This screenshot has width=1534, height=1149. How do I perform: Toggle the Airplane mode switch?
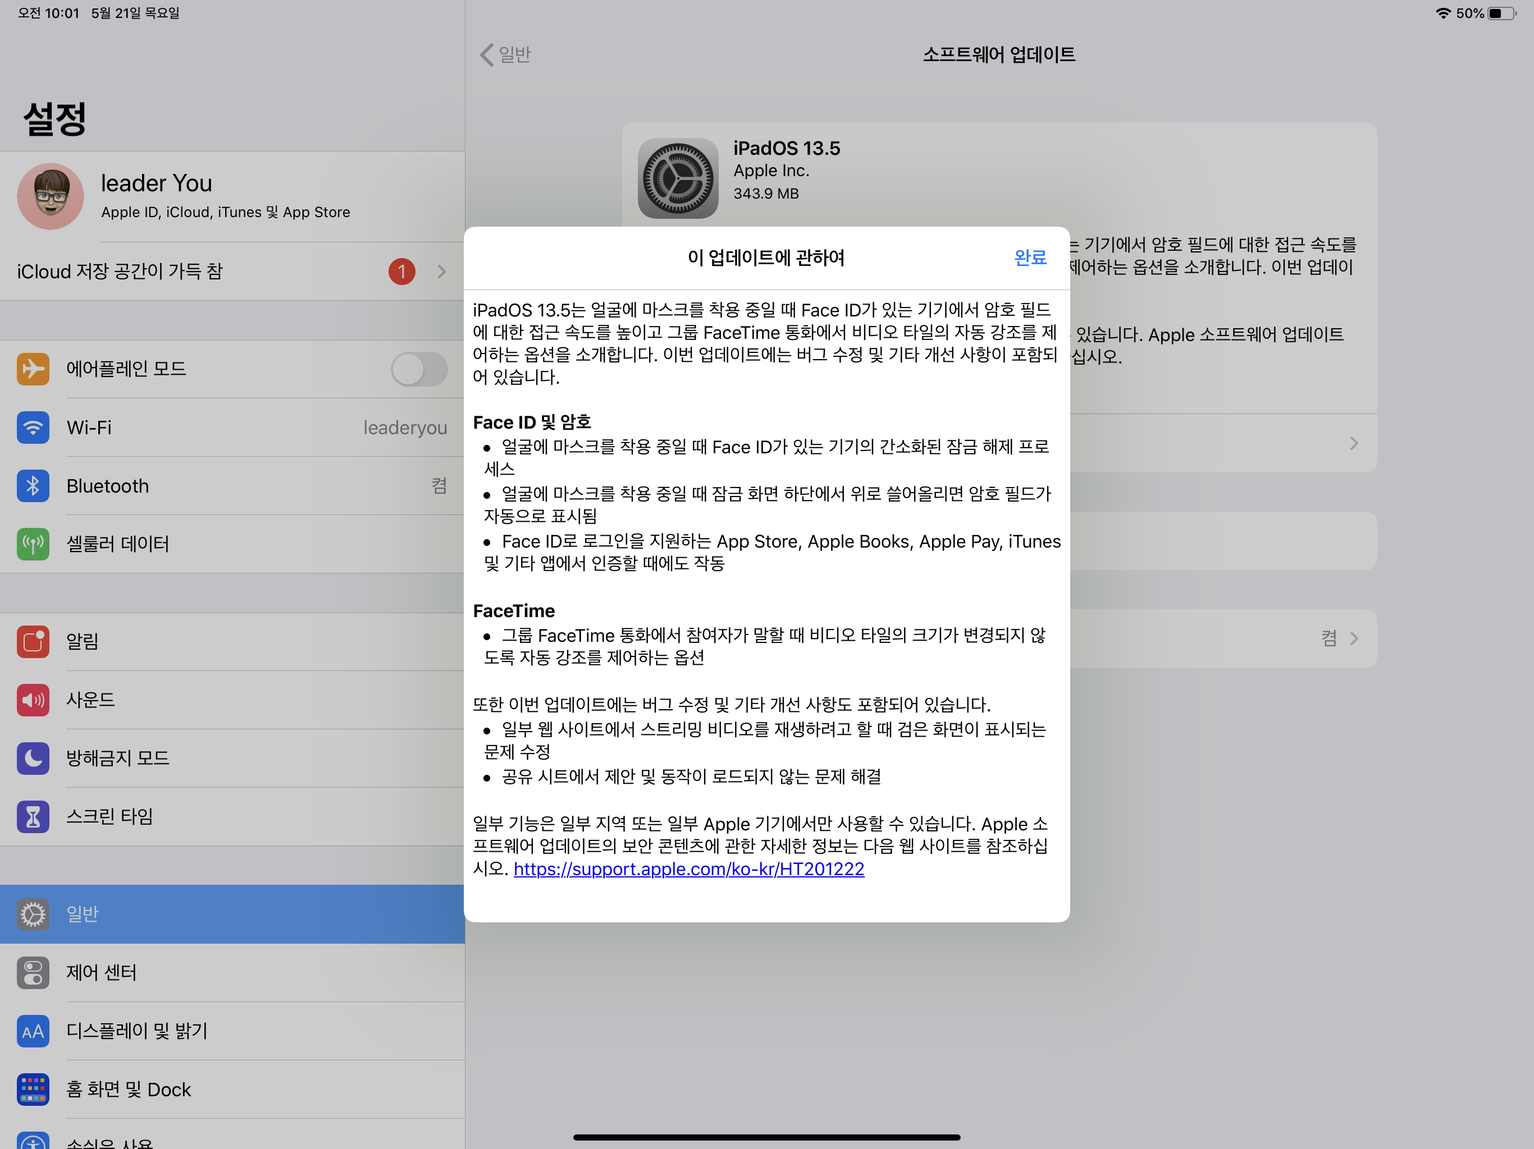pyautogui.click(x=419, y=369)
